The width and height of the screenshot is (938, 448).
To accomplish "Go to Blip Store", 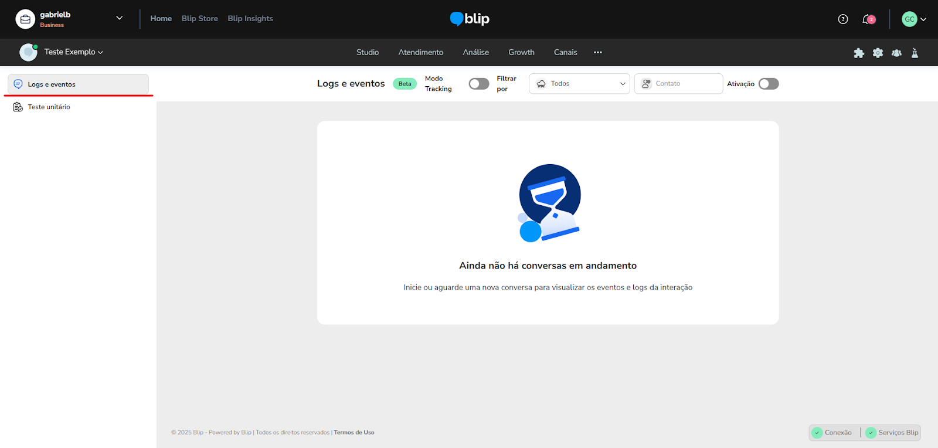I will coord(199,19).
